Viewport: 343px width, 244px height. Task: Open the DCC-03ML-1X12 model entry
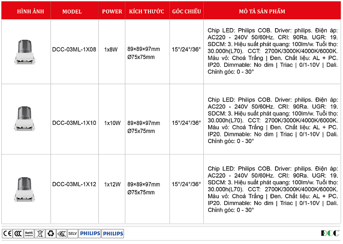click(74, 184)
